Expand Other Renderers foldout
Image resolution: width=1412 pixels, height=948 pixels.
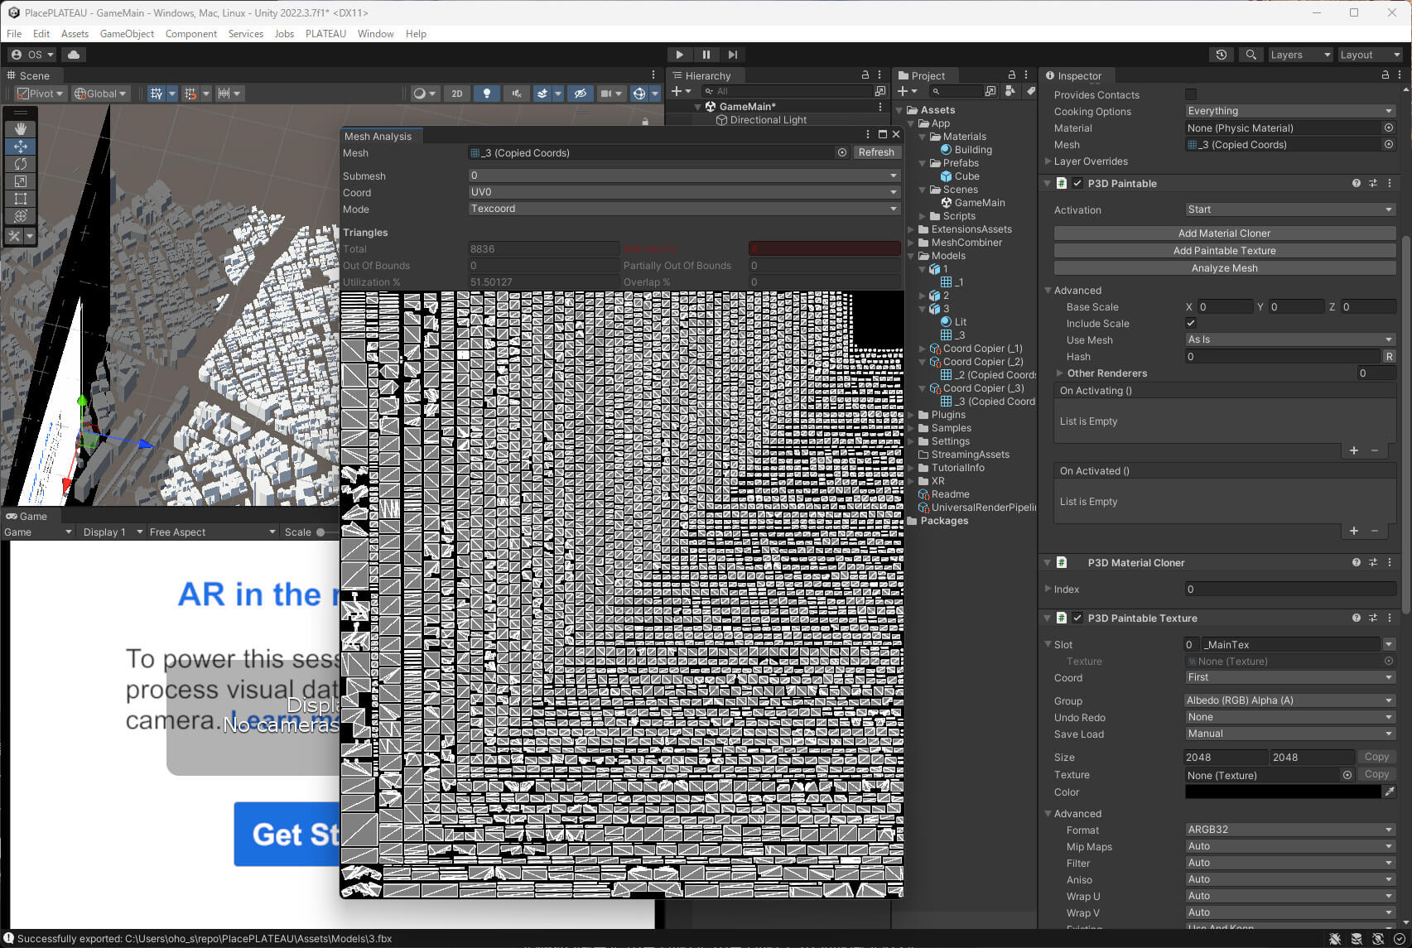pos(1060,373)
